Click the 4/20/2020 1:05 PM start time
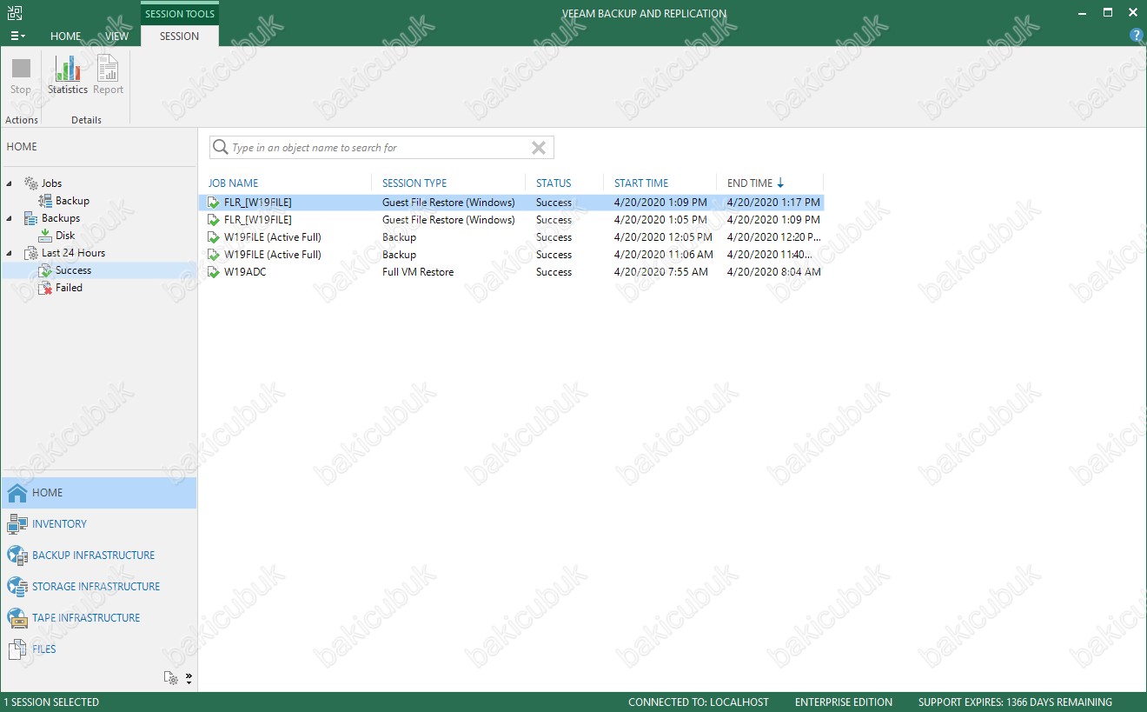This screenshot has height=712, width=1147. coord(660,220)
